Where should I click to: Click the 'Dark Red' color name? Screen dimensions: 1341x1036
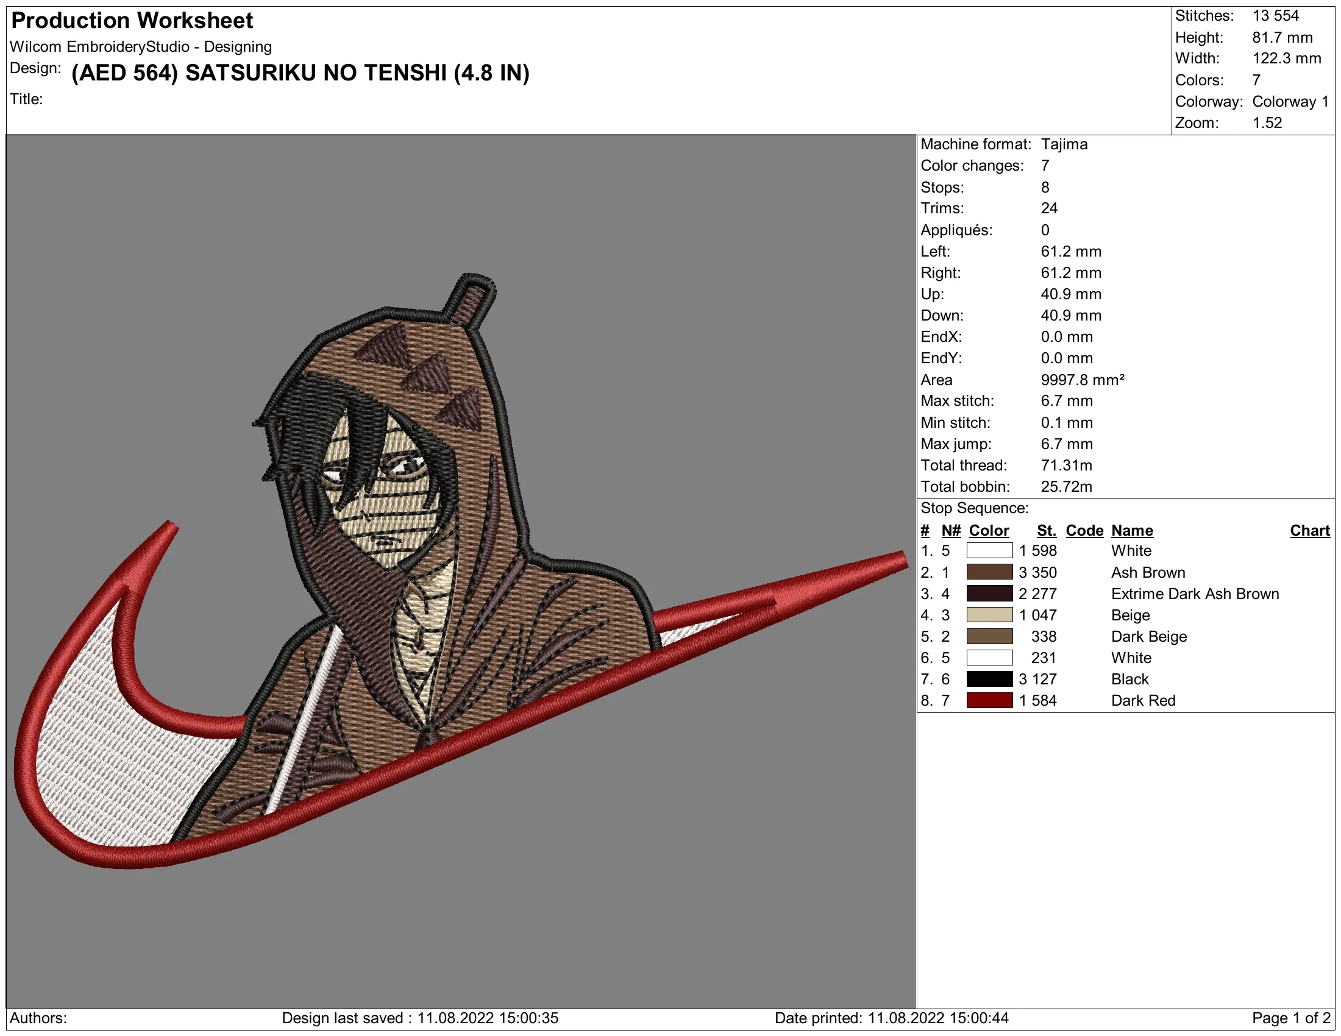coord(1144,700)
